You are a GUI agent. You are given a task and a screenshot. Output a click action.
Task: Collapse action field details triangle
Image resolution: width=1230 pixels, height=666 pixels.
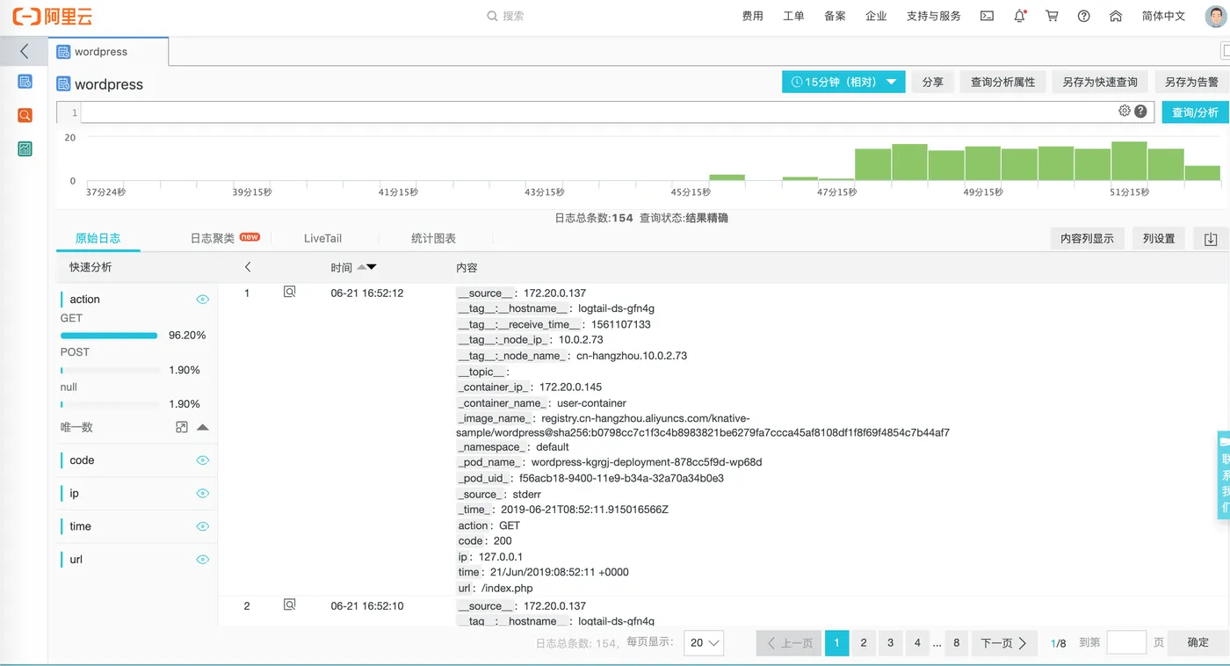[x=203, y=427]
